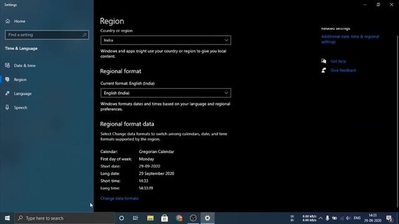Click the Long time value 14:33:19
The height and width of the screenshot is (224, 399).
point(146,188)
